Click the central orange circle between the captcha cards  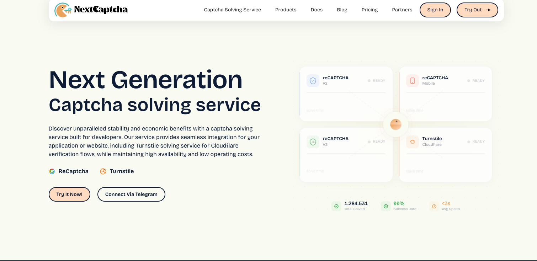[396, 124]
